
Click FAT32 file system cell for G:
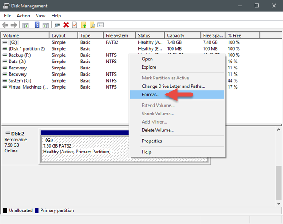point(112,42)
